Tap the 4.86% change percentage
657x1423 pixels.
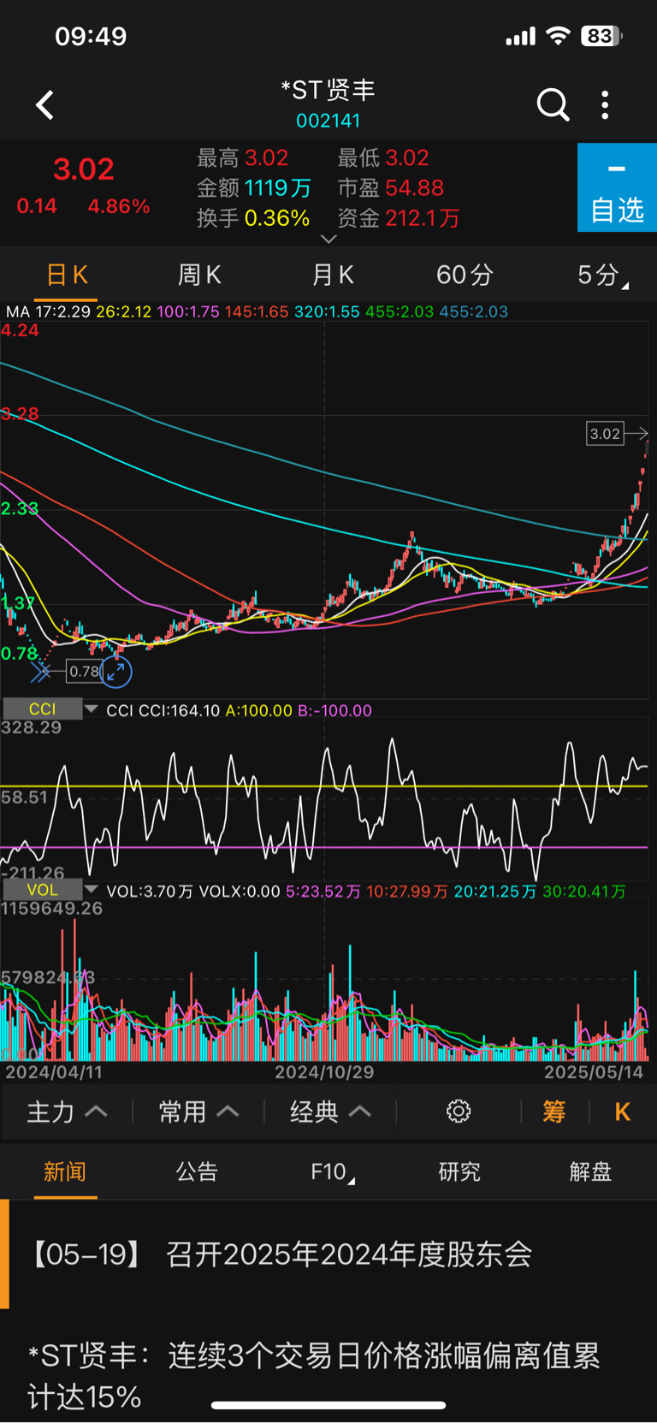pyautogui.click(x=119, y=206)
